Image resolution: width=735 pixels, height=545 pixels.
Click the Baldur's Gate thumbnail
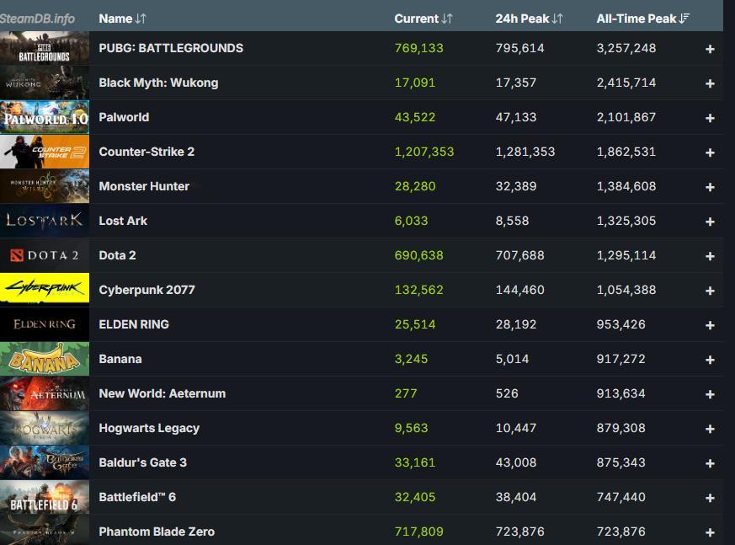pyautogui.click(x=45, y=463)
